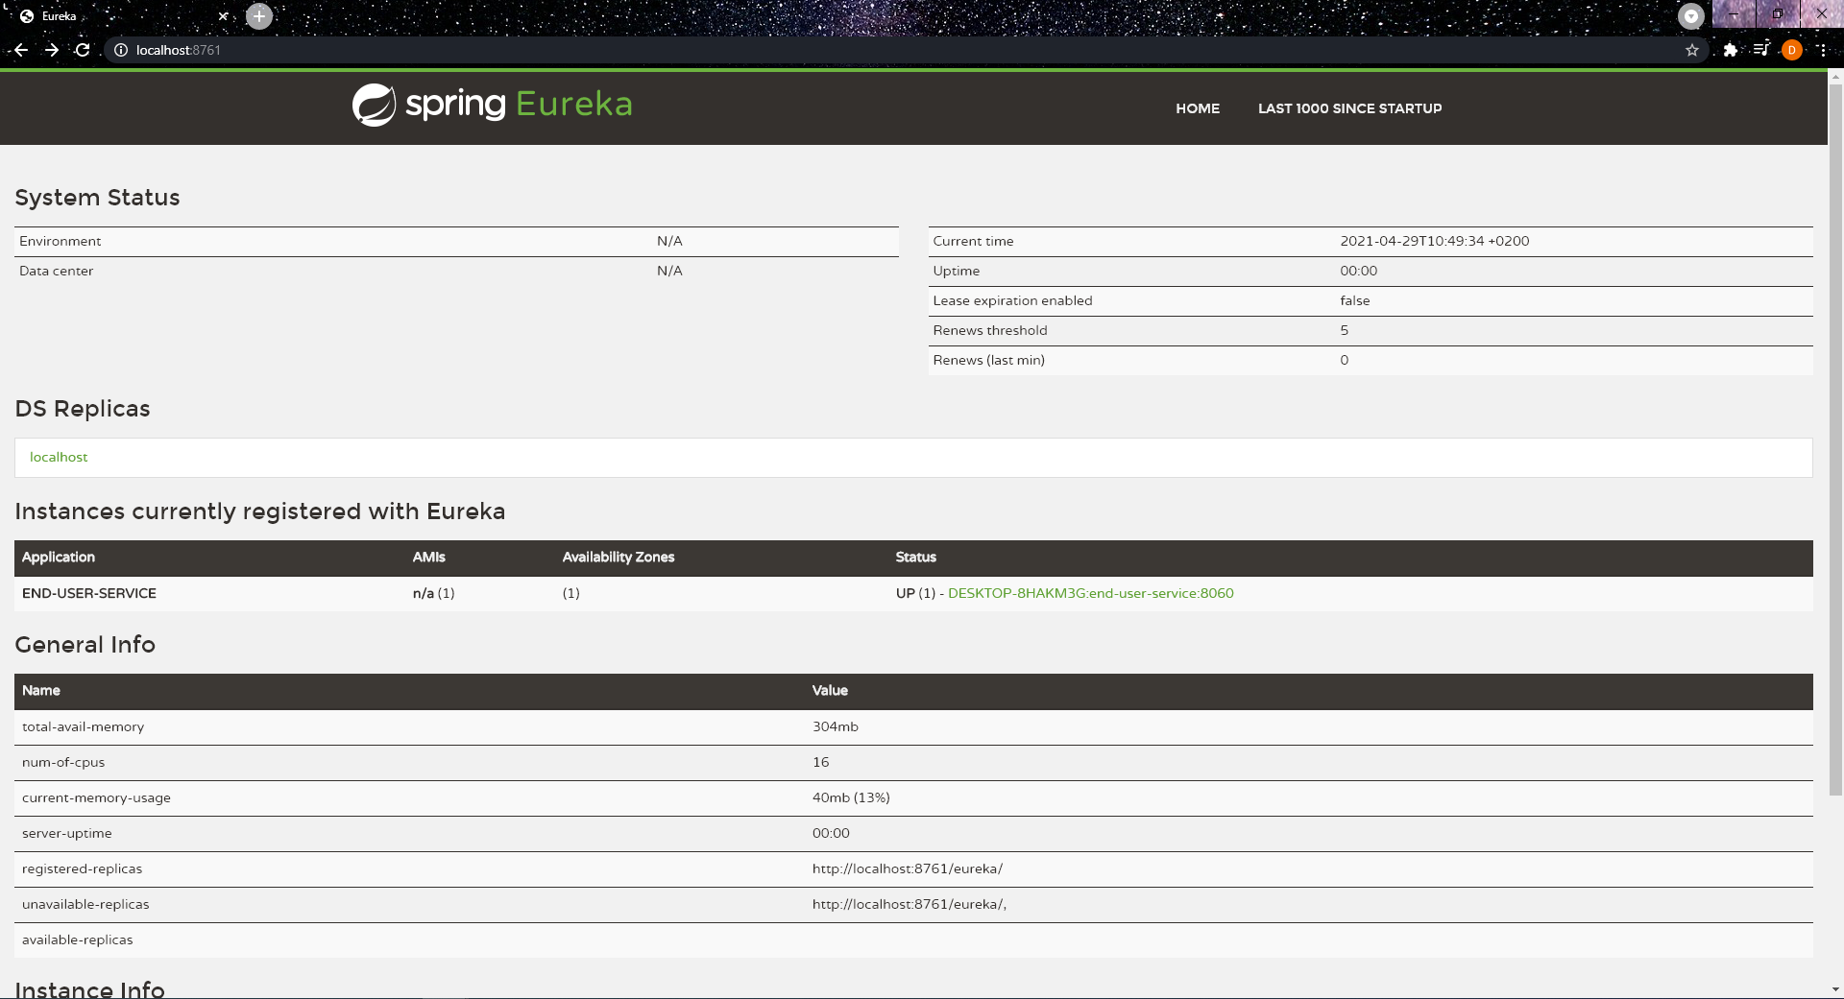Open the DESKTOP-8HAKM3G:end-user-service:8060 instance link
Viewport: 1844px width, 999px height.
tap(1090, 593)
